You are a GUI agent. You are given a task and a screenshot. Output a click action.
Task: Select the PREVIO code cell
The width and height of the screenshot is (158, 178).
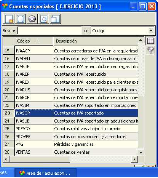pyautogui.click(x=34, y=129)
